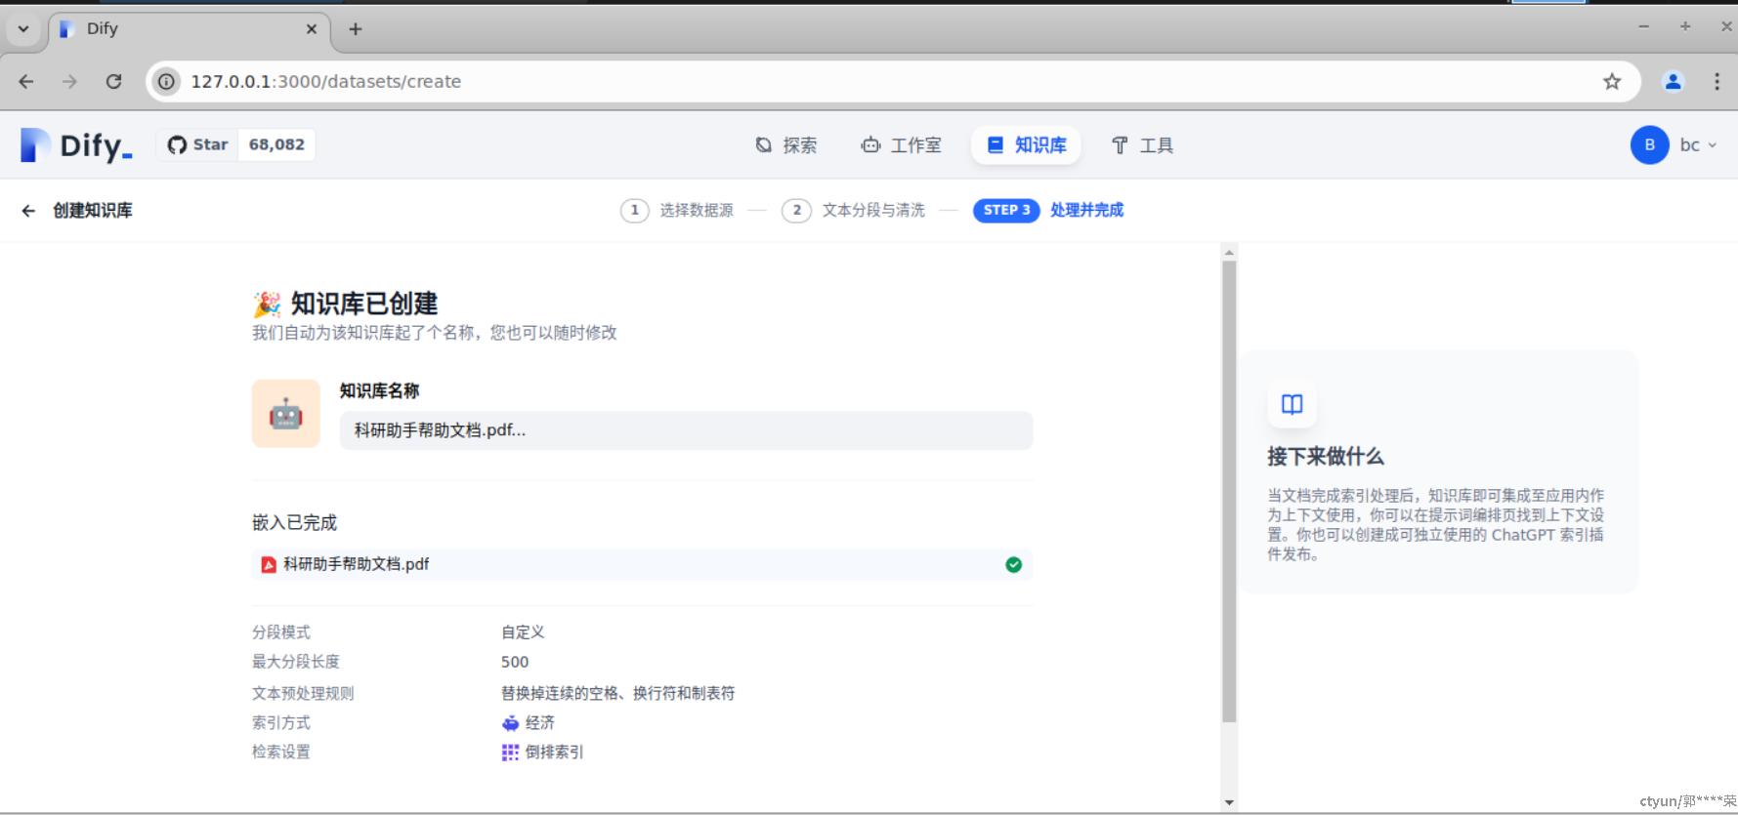Switch to the 探索 tab
This screenshot has width=1738, height=815.
[786, 145]
